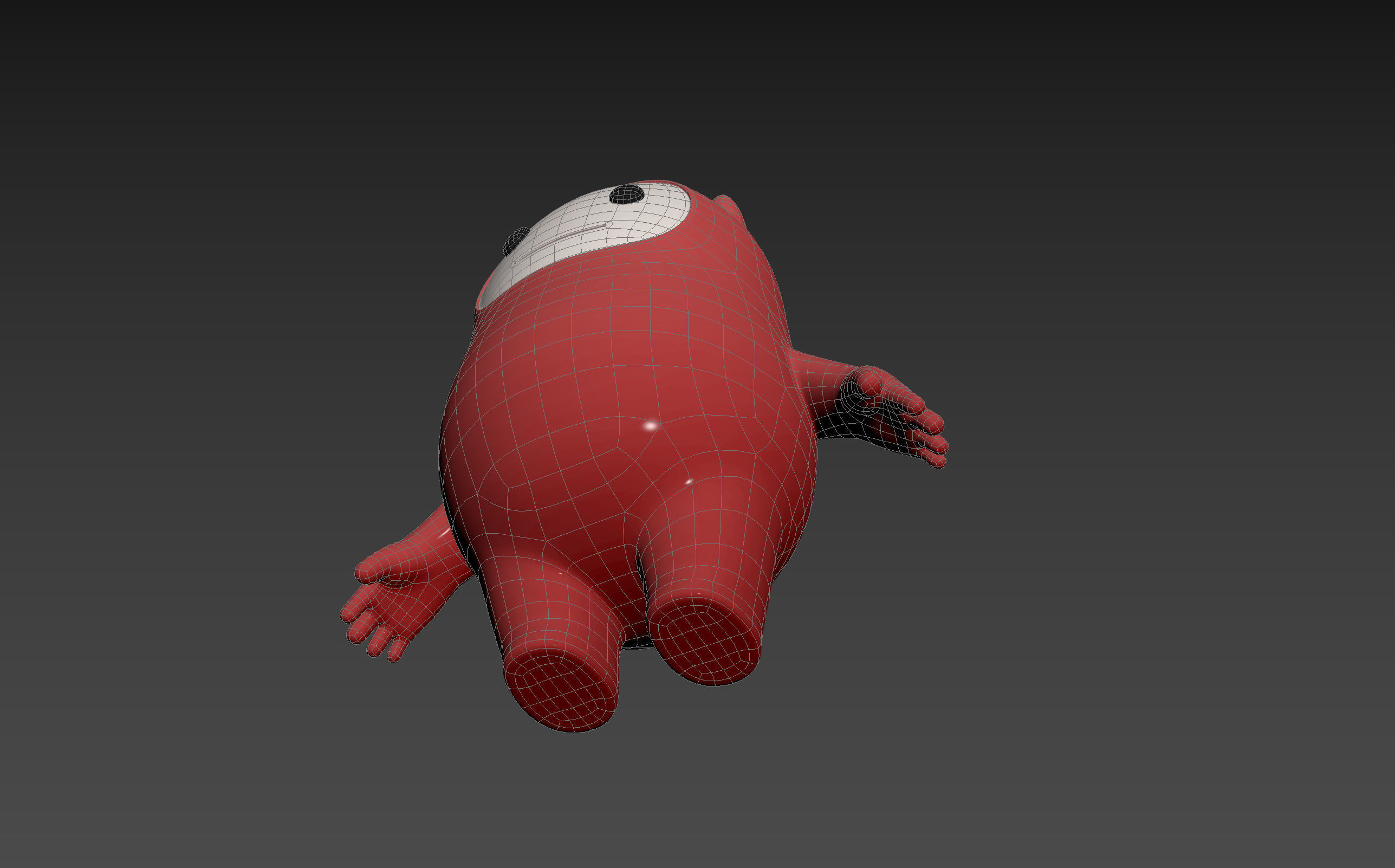Viewport: 1395px width, 868px height.
Task: Select the black eye on the face's far edge
Action: pyautogui.click(x=516, y=241)
